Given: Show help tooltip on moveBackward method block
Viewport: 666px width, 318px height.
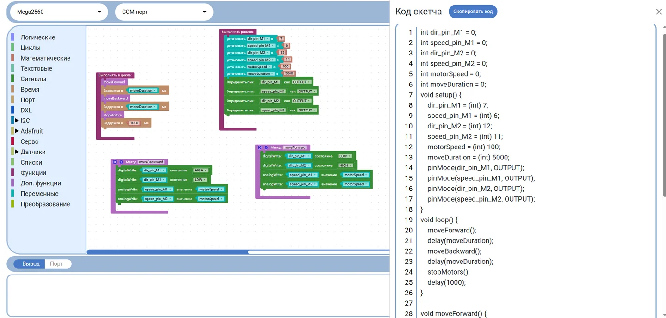Looking at the screenshot, I should click(121, 162).
